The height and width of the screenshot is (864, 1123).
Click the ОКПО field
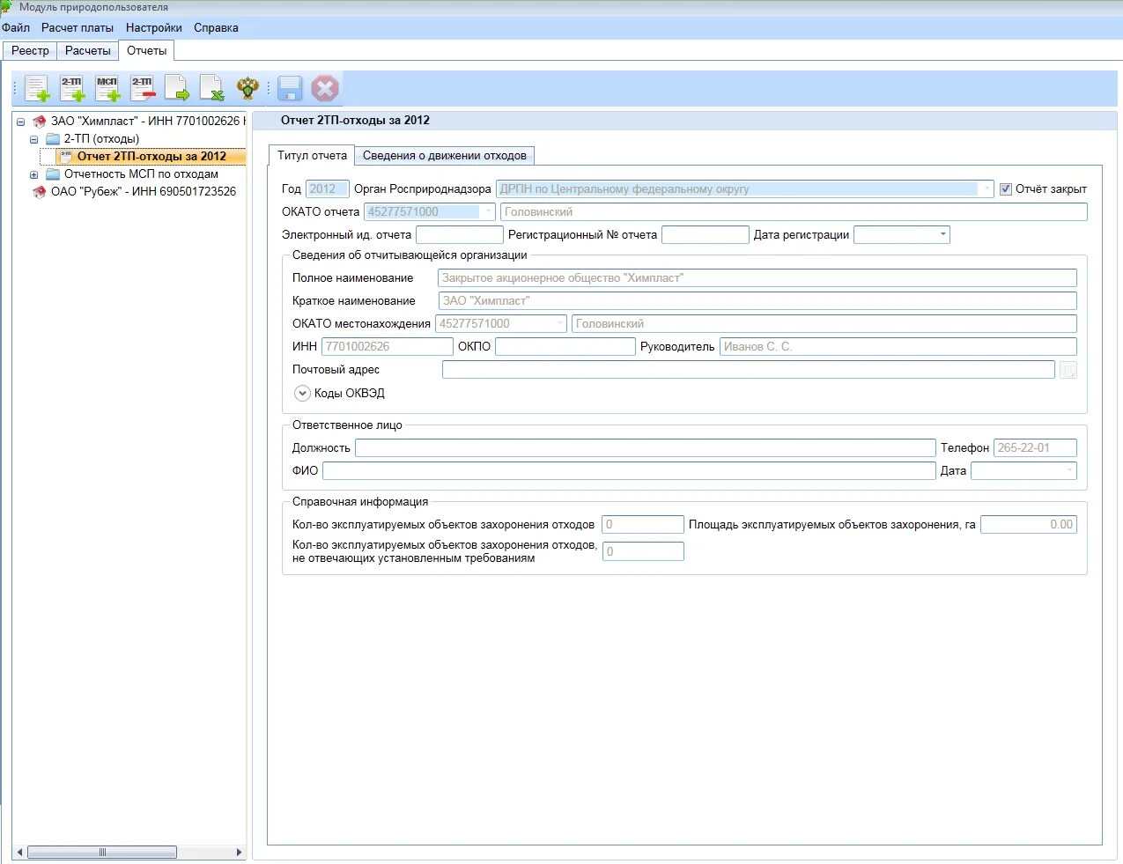coord(565,347)
